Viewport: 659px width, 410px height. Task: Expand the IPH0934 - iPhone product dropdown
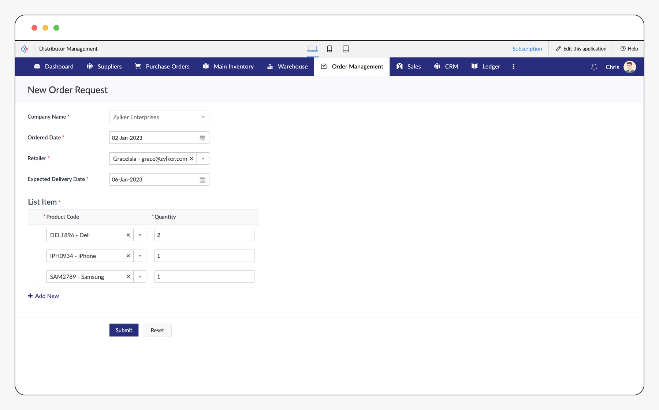(x=140, y=256)
